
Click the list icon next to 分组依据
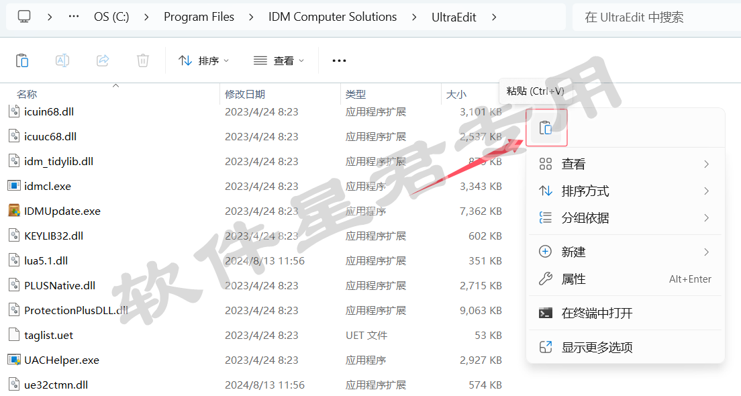[x=546, y=217]
